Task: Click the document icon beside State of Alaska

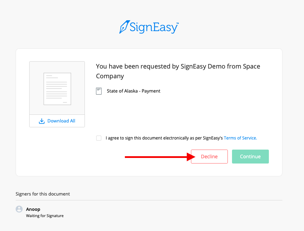Action: point(99,91)
